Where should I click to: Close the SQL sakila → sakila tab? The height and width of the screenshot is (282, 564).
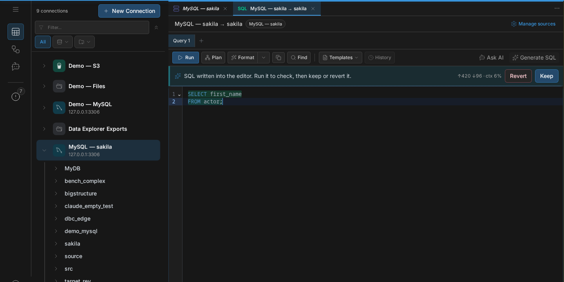click(x=313, y=9)
